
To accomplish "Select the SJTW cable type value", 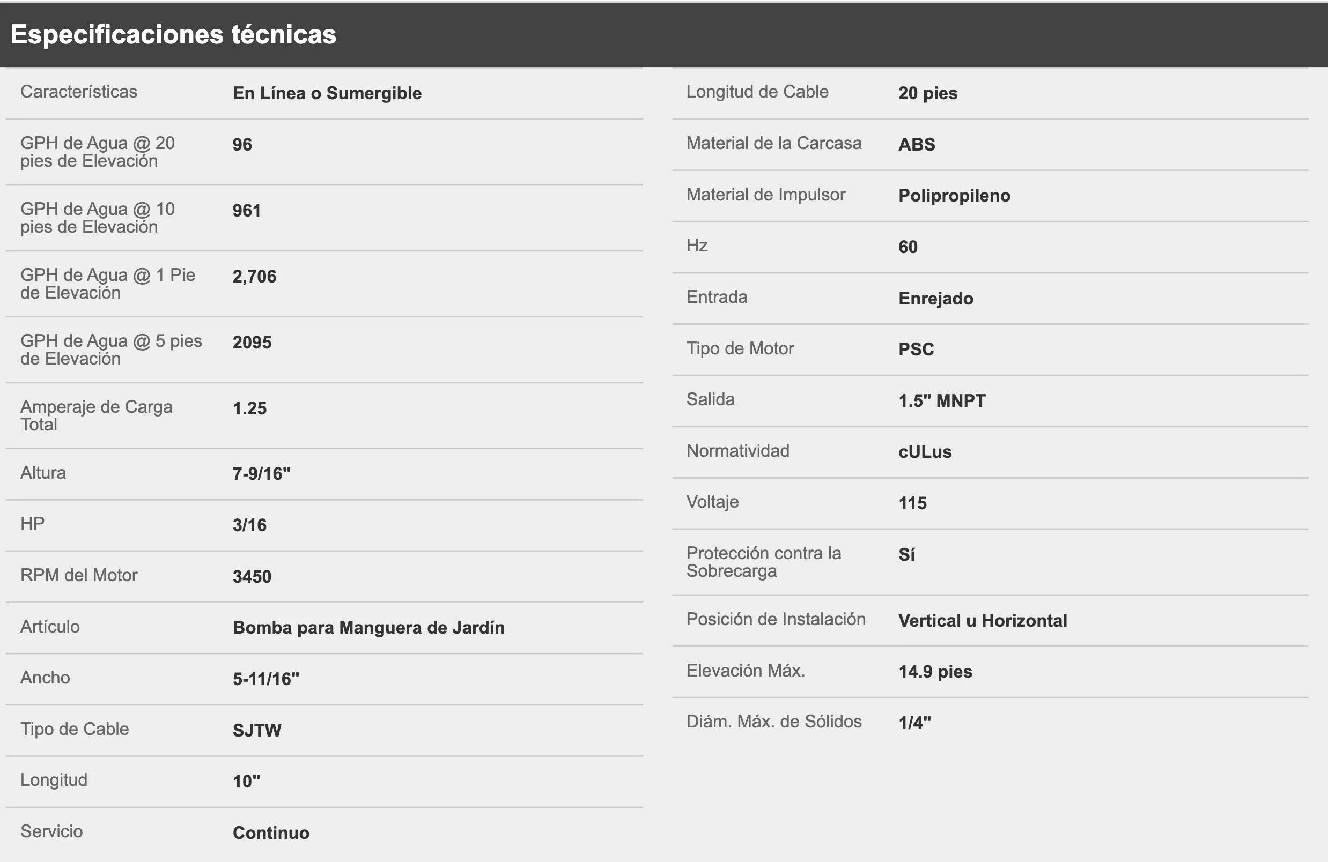I will coord(257,731).
